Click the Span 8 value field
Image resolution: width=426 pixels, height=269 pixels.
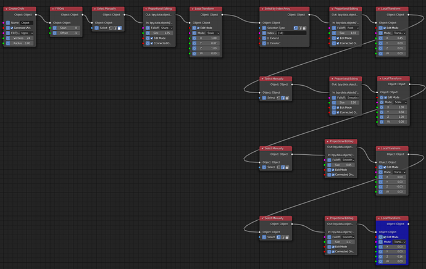tap(69, 28)
